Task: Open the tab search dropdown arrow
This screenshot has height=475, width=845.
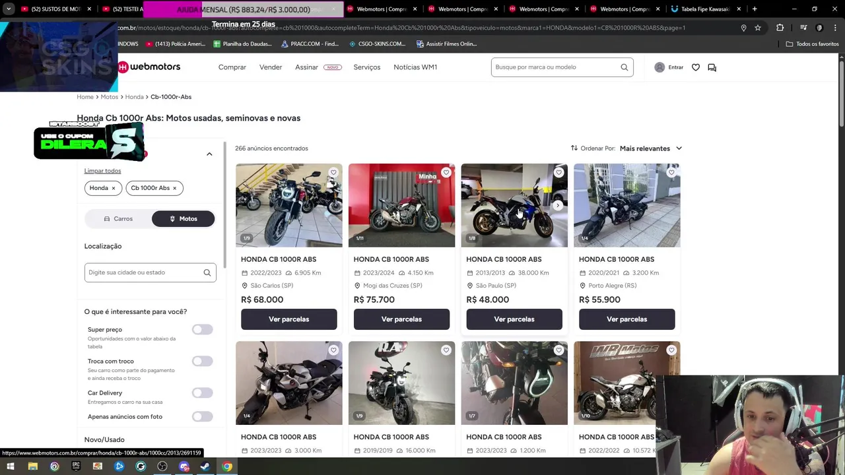Action: (9, 9)
